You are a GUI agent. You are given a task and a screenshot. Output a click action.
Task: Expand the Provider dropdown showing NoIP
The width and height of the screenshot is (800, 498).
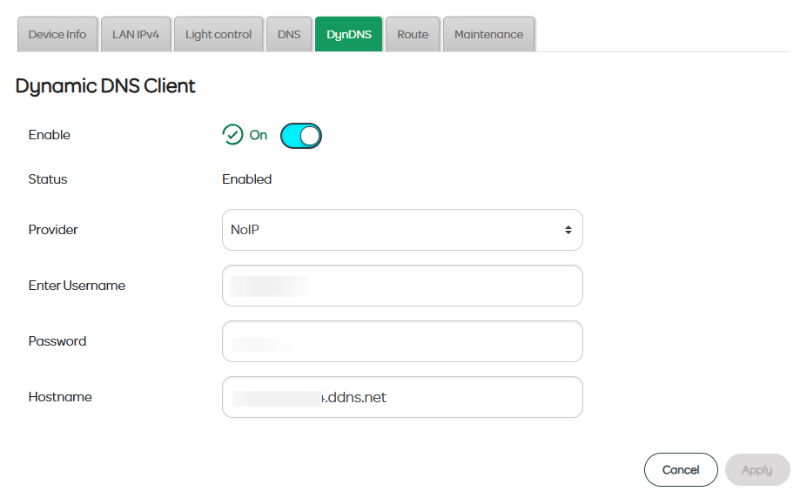pyautogui.click(x=402, y=230)
